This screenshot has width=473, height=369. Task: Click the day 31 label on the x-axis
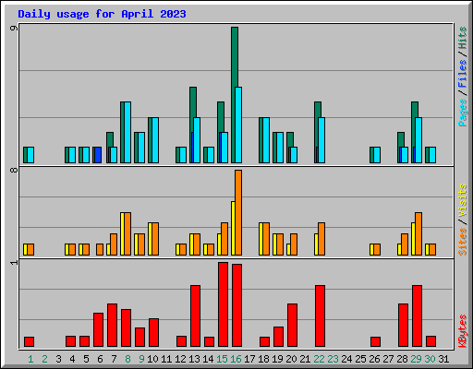coord(443,359)
